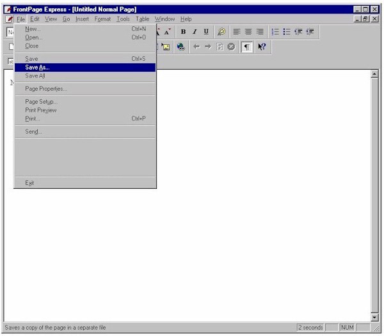Apply bulleted list formatting
The height and width of the screenshot is (336, 384).
click(x=287, y=32)
